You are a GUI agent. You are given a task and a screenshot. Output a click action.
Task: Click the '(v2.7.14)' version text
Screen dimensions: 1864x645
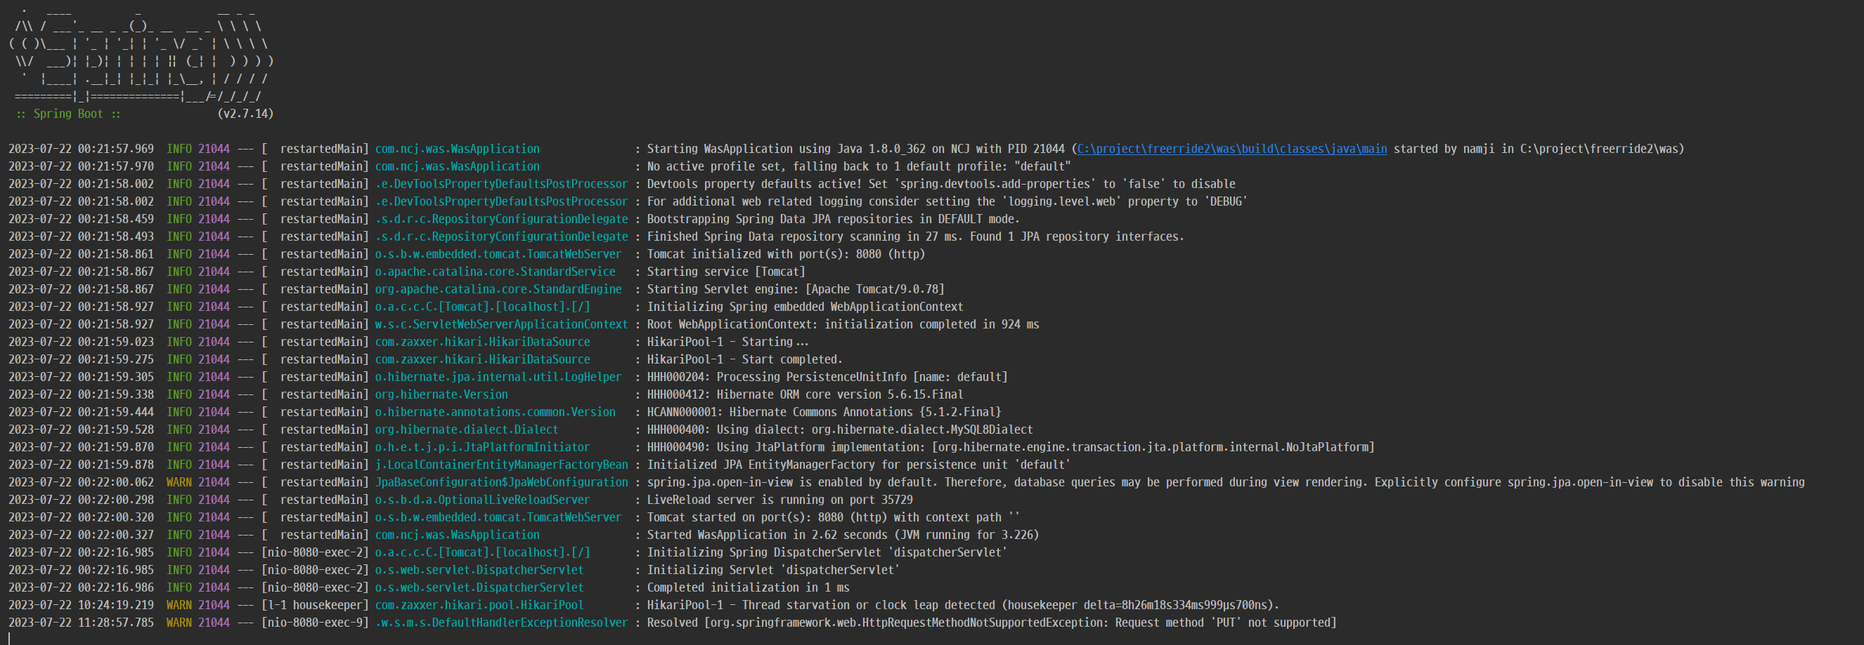pyautogui.click(x=245, y=114)
